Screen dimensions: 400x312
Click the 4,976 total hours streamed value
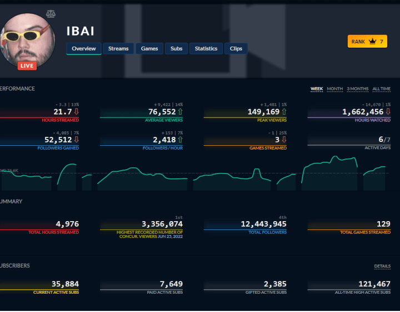pyautogui.click(x=67, y=224)
